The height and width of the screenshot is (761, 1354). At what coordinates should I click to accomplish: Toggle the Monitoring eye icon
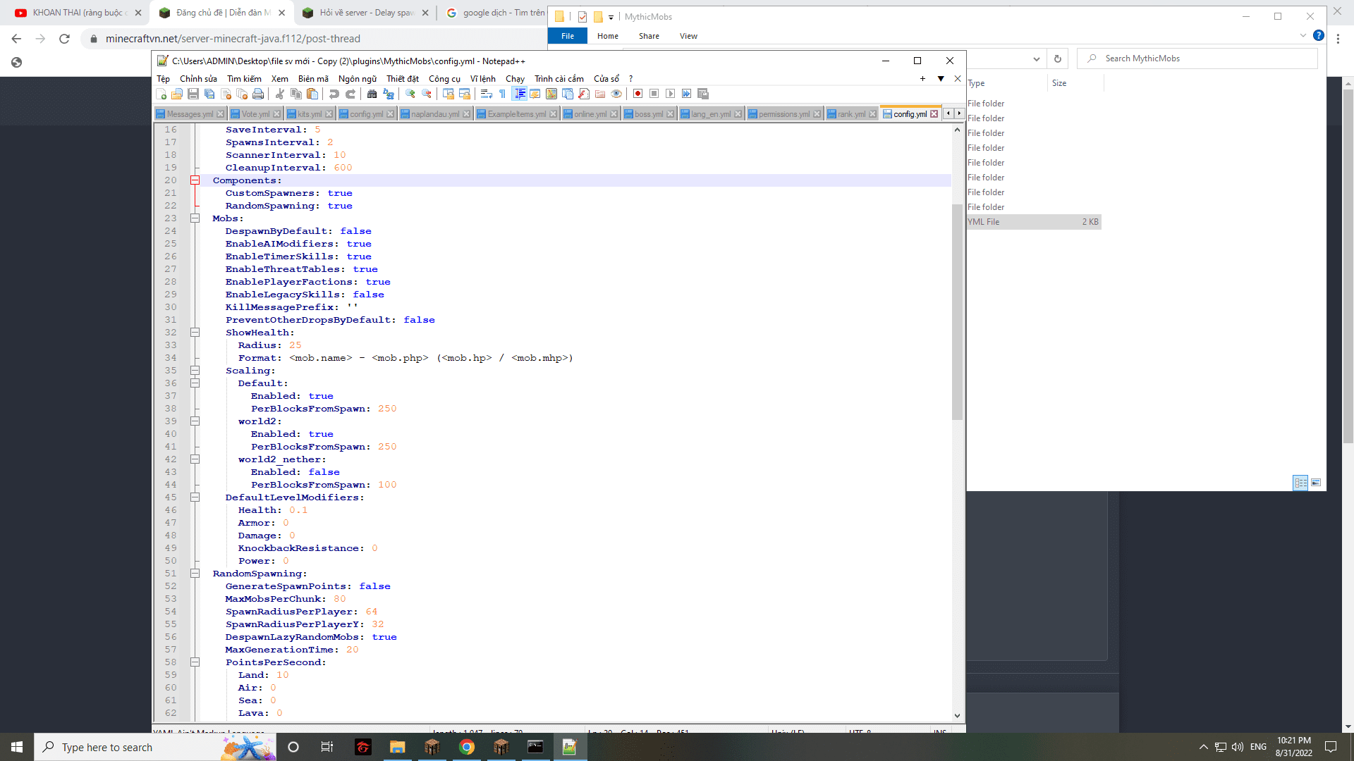point(616,94)
